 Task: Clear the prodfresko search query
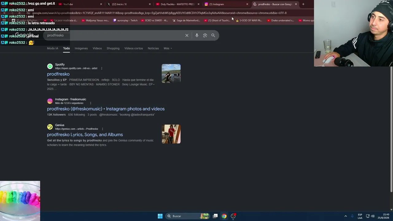187,35
